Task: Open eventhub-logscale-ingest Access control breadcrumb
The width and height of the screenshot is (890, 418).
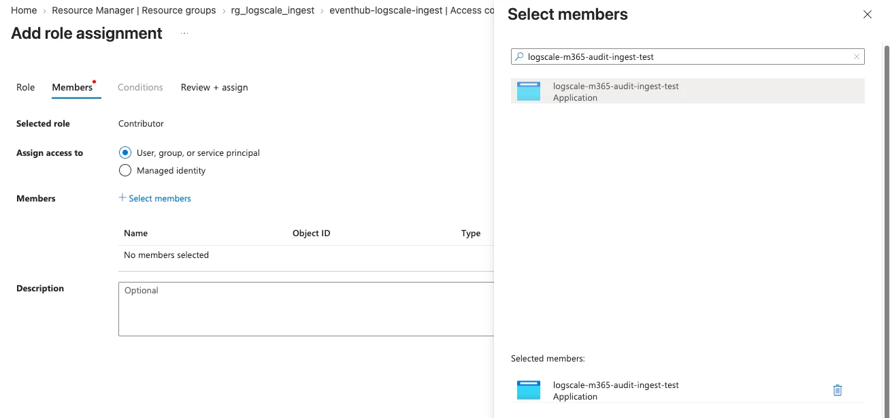Action: (x=412, y=10)
